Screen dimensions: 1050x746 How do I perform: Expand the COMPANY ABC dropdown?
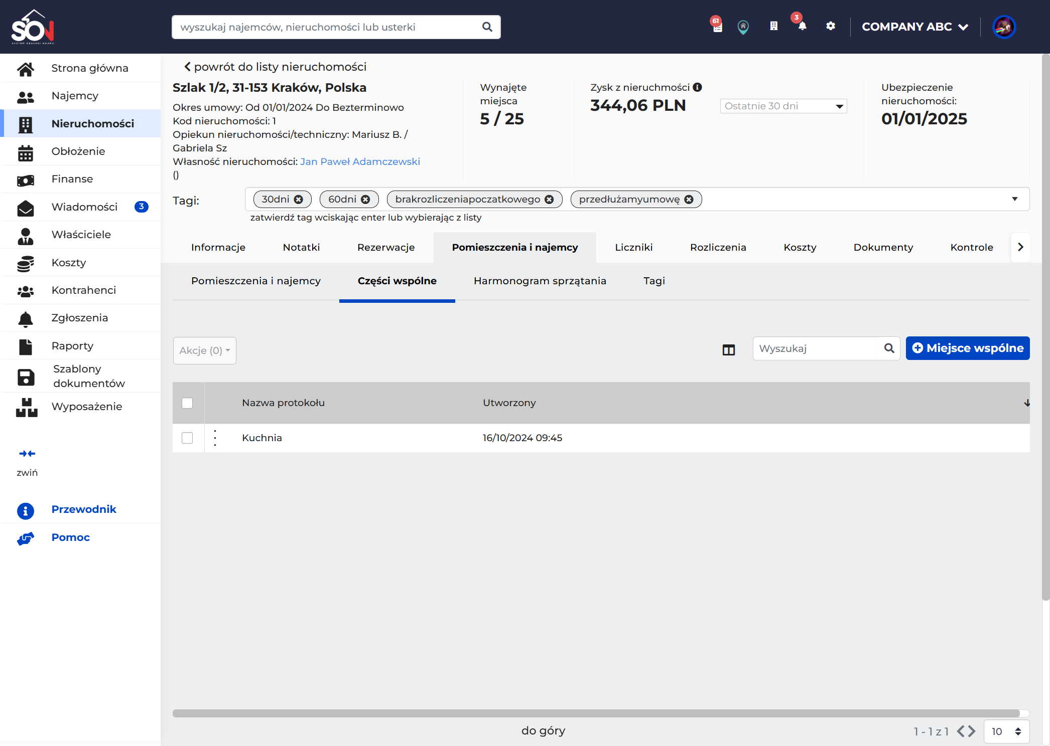(914, 27)
